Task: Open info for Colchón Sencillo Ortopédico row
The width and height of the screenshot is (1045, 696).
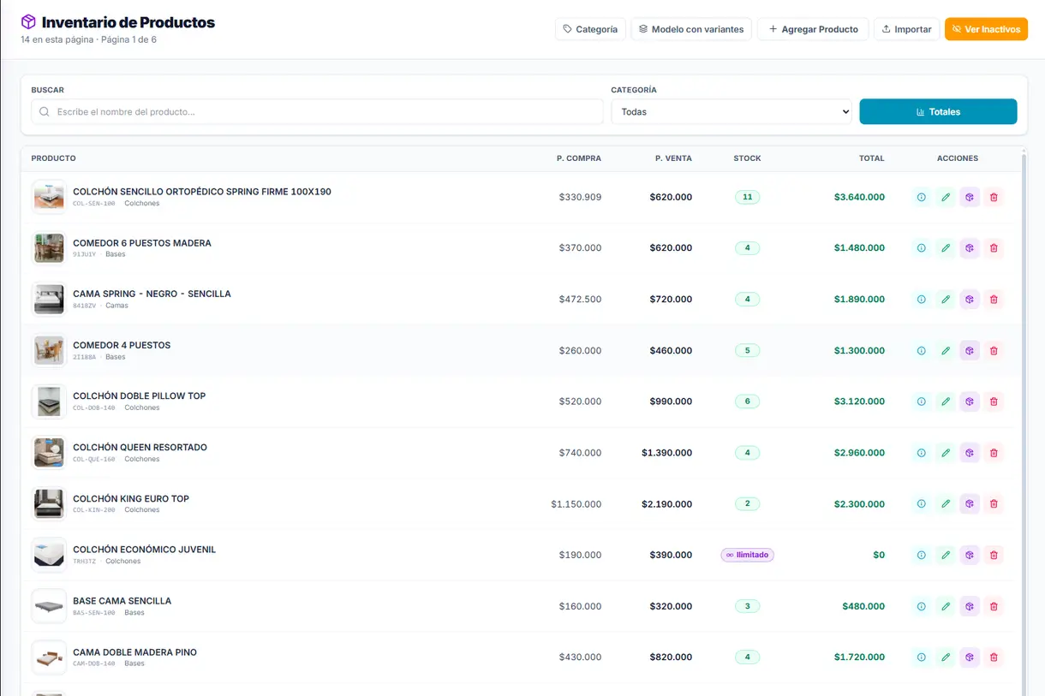Action: click(x=922, y=197)
